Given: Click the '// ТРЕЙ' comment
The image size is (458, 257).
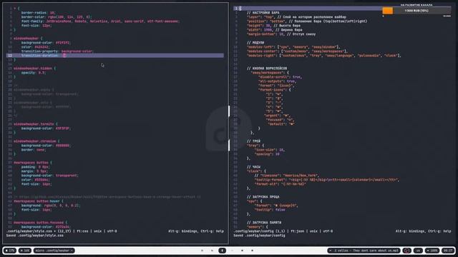Looking at the screenshot, I should (253, 141).
